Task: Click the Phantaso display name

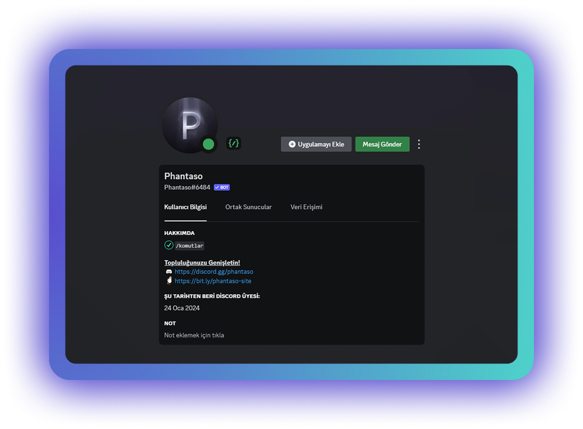Action: (x=183, y=176)
